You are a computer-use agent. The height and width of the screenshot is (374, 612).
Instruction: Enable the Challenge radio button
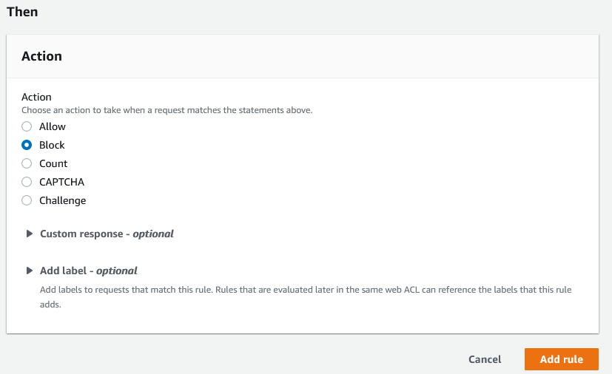pyautogui.click(x=27, y=200)
